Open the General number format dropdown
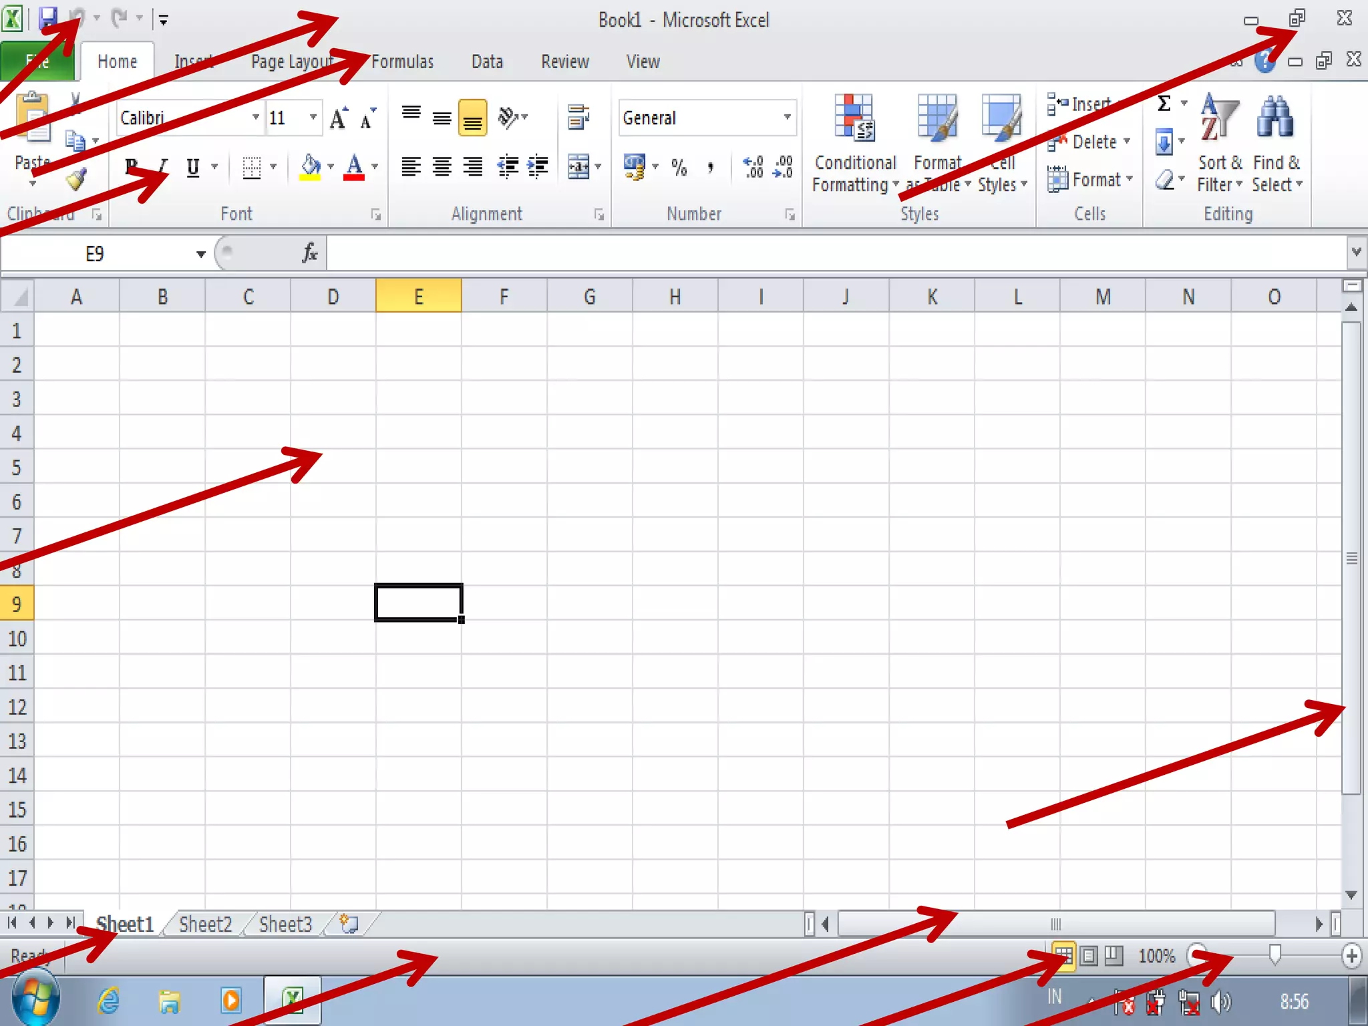 [788, 118]
